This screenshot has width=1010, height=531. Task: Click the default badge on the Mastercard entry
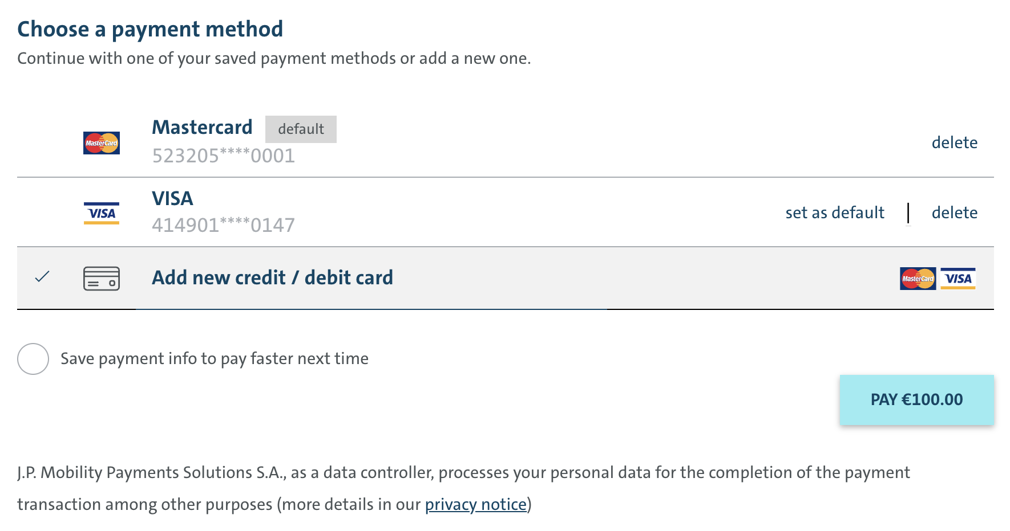[x=301, y=129]
